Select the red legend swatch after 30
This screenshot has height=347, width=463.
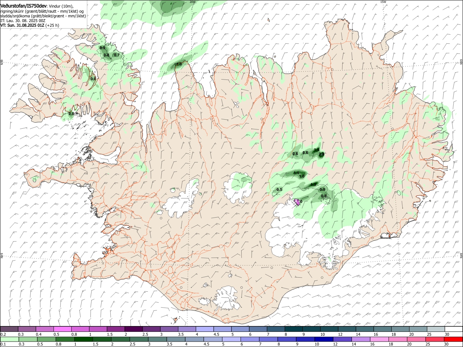[x=454, y=339]
